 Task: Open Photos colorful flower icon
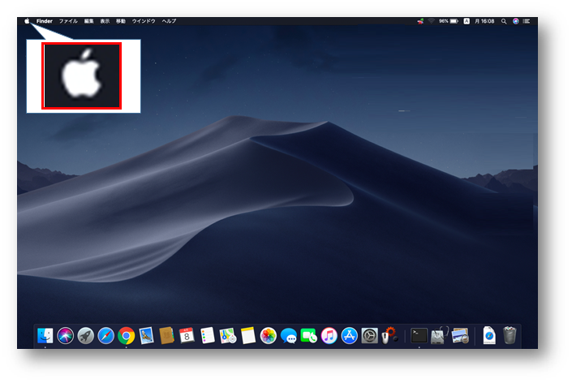(268, 336)
